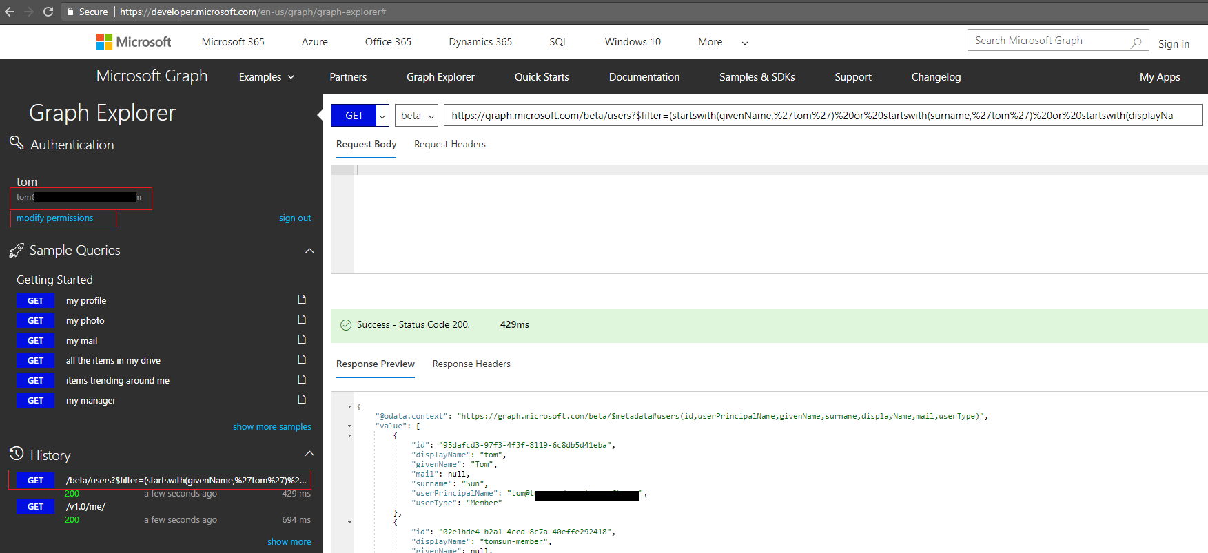Open My Apps in the nav bar
Viewport: 1208px width, 553px height.
tap(1160, 77)
